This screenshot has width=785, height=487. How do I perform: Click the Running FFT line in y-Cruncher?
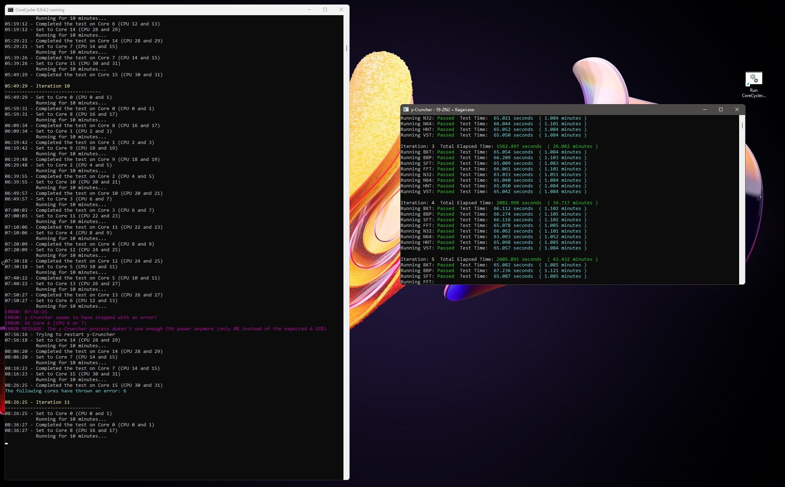click(418, 282)
